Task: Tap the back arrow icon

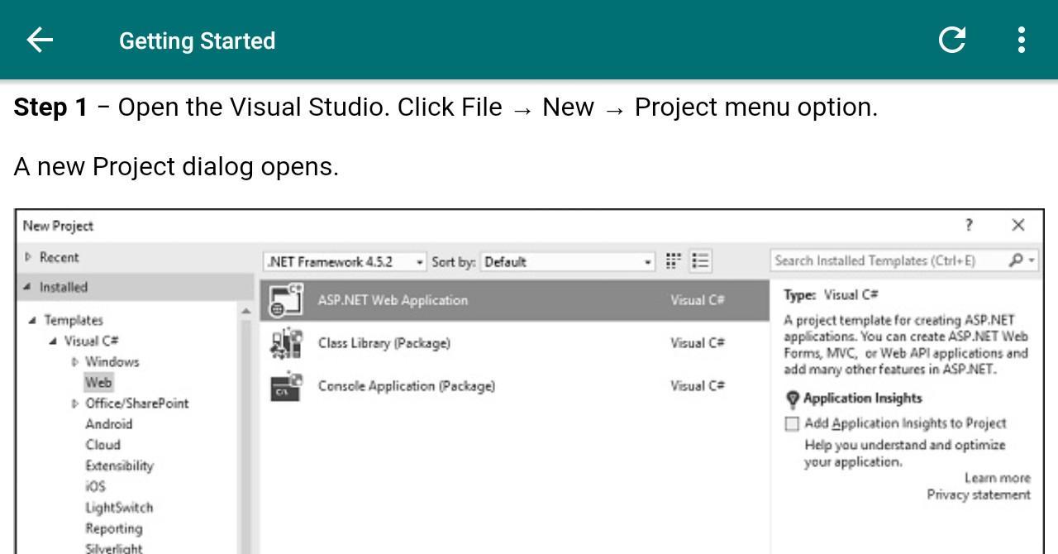Action: [x=40, y=40]
